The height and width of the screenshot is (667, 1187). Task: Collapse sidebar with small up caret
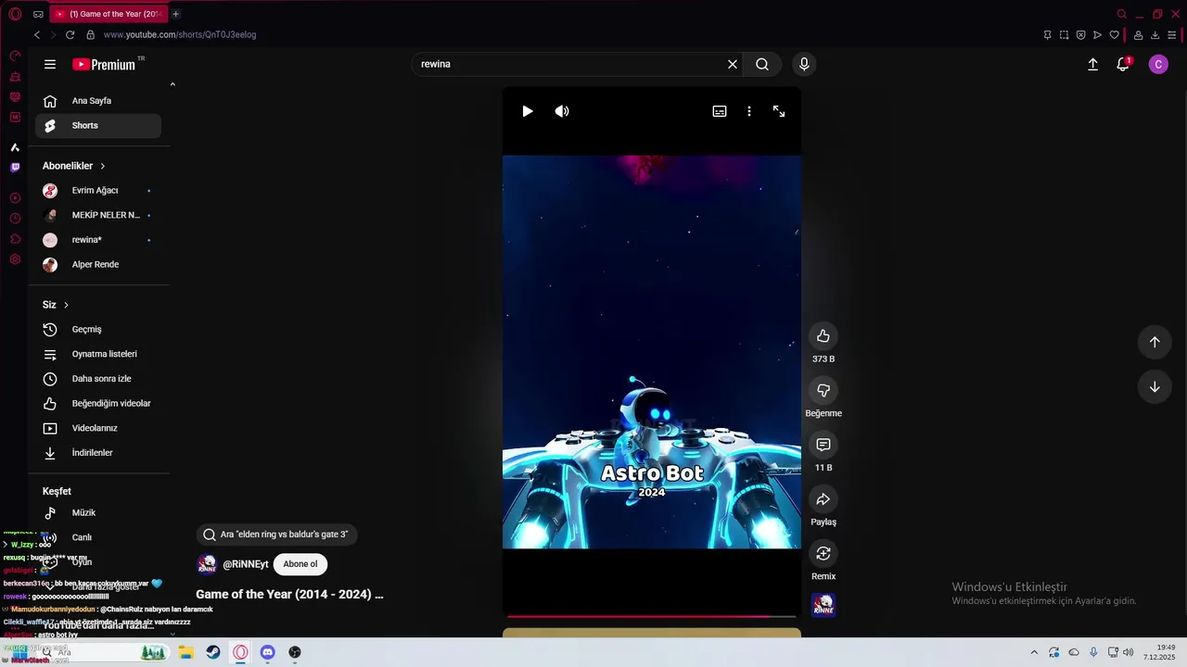172,84
